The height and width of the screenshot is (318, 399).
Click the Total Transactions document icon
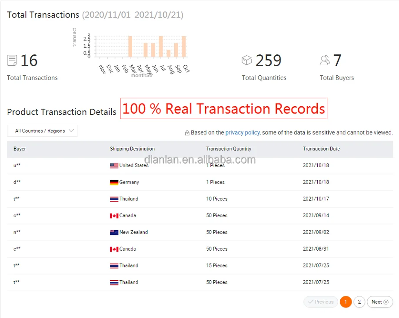12,60
